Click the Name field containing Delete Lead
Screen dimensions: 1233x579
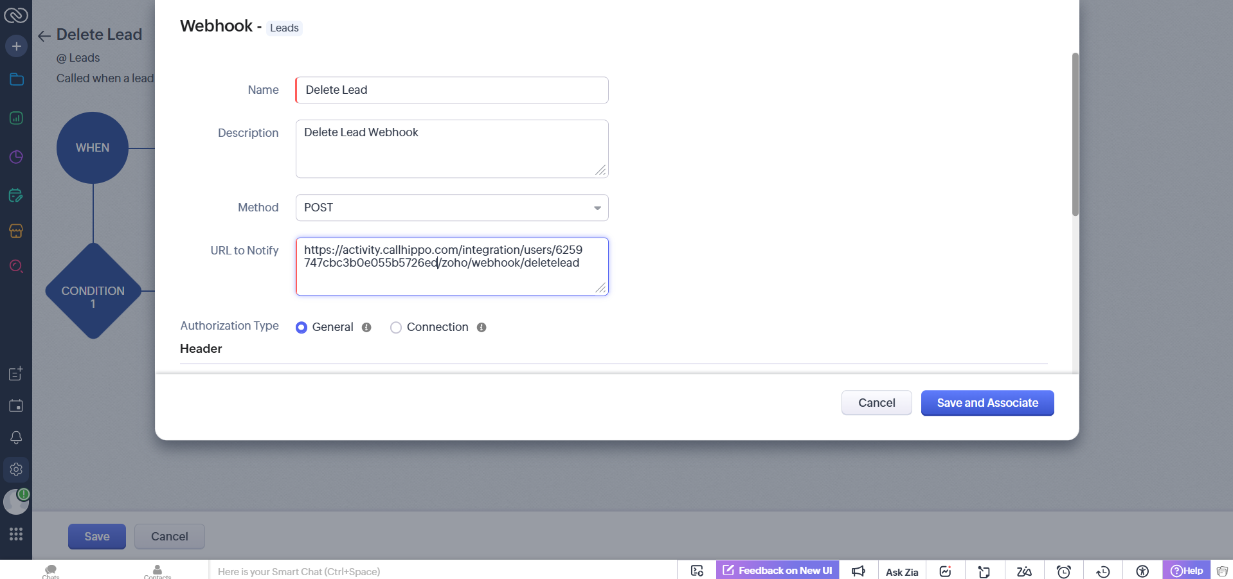pos(452,90)
